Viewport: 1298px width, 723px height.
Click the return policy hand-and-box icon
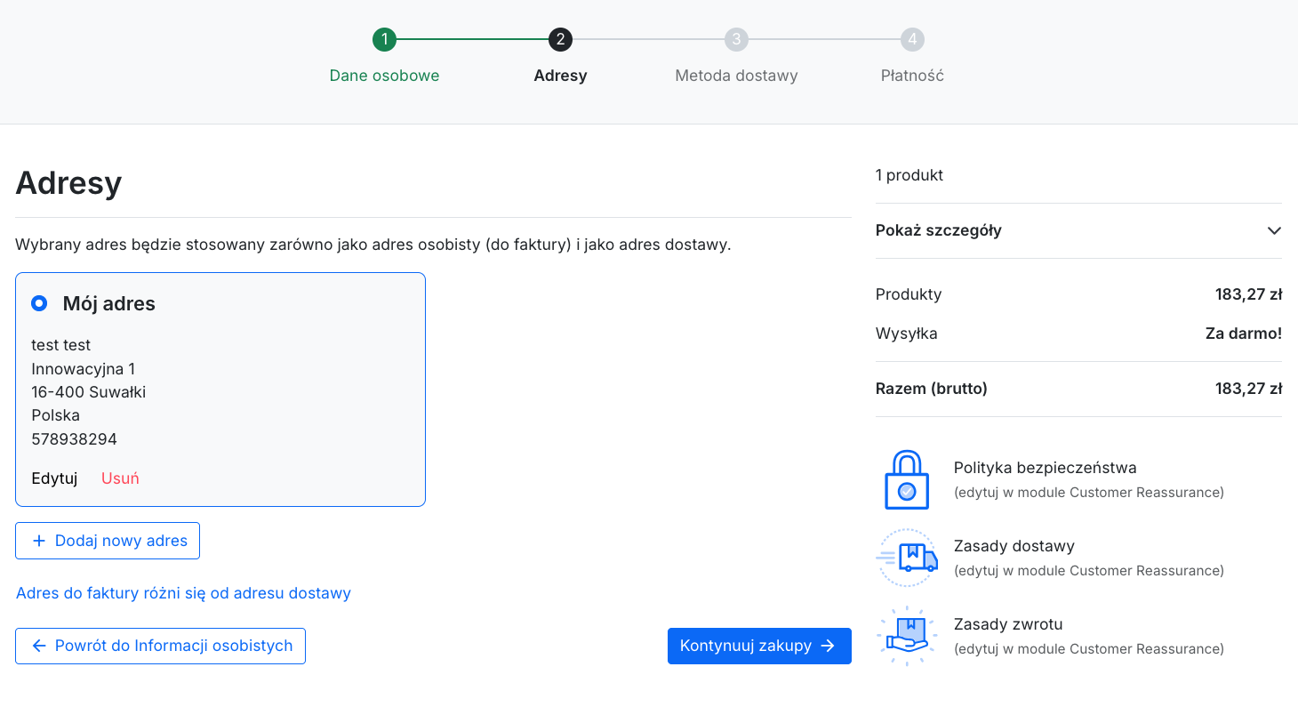(907, 637)
